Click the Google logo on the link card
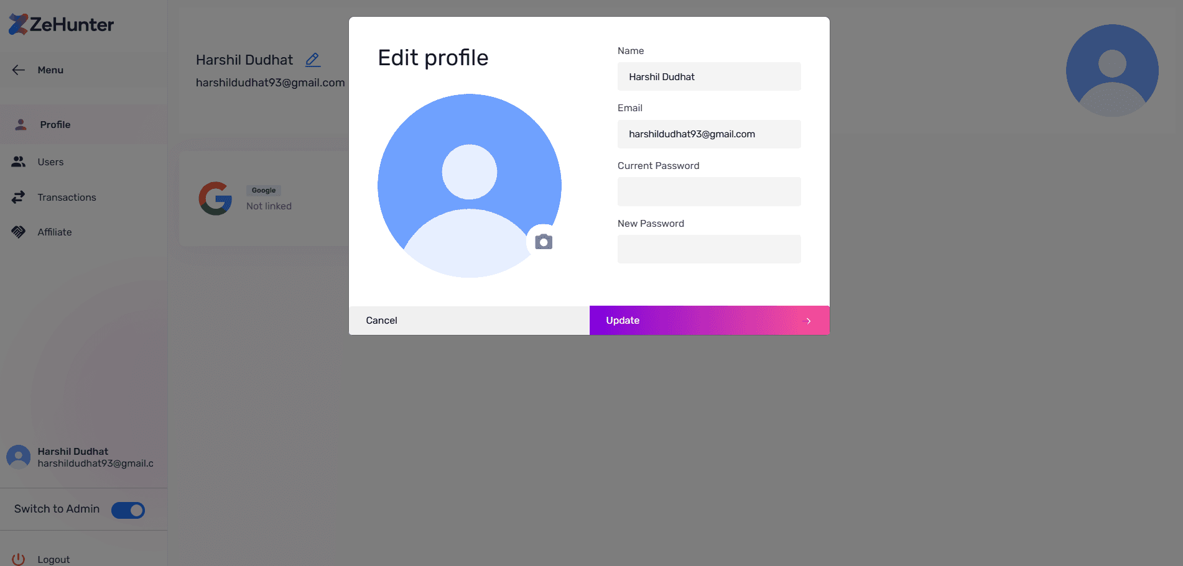This screenshot has width=1183, height=566. point(215,198)
